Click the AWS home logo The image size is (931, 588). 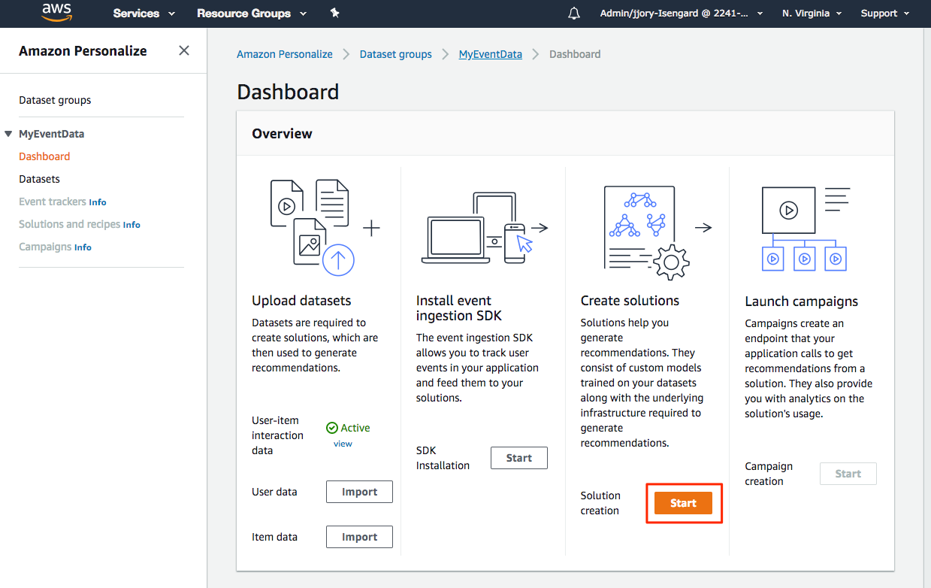(x=56, y=13)
